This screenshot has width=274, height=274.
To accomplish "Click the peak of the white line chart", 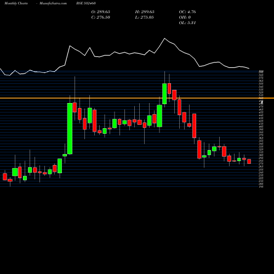I will click(164, 38).
